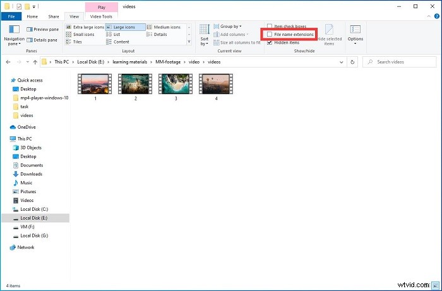The height and width of the screenshot is (291, 442).
Task: Click Hide selected items icon
Action: pyautogui.click(x=330, y=34)
